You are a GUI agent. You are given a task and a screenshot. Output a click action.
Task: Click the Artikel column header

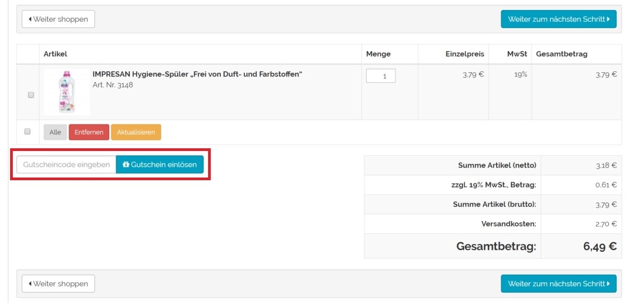click(x=55, y=54)
